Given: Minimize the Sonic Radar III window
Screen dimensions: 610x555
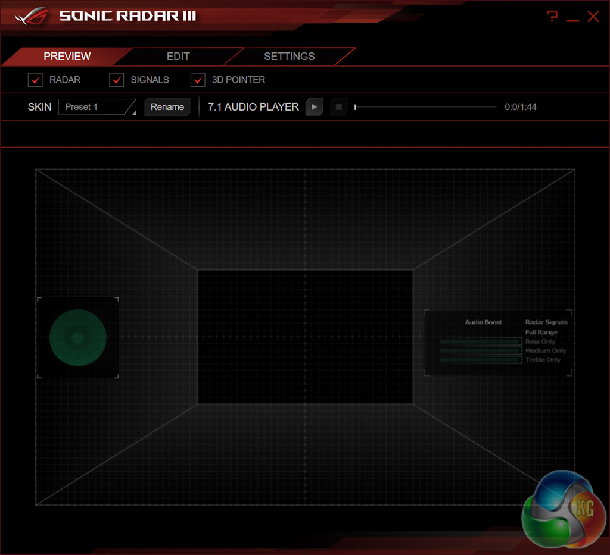Looking at the screenshot, I should [572, 20].
